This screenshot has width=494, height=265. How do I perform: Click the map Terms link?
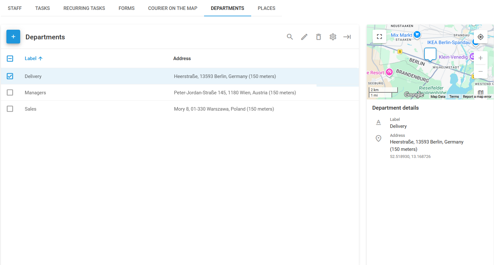(454, 97)
